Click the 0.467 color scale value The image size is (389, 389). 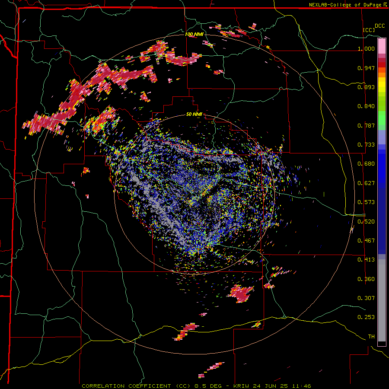point(366,240)
